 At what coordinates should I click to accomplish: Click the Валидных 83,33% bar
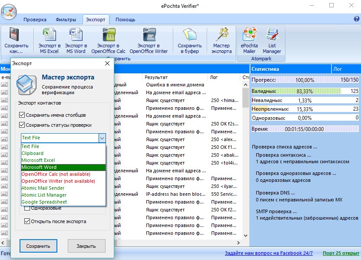point(305,91)
